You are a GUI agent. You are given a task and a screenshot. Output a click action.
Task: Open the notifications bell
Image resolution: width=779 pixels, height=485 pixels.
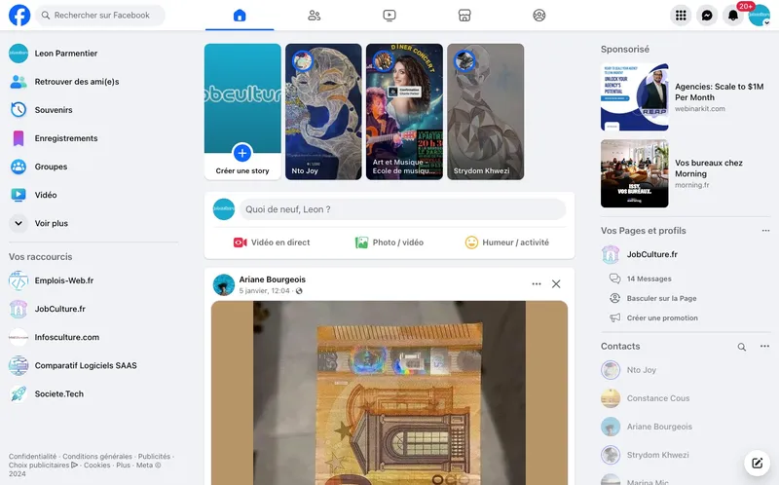coord(733,16)
